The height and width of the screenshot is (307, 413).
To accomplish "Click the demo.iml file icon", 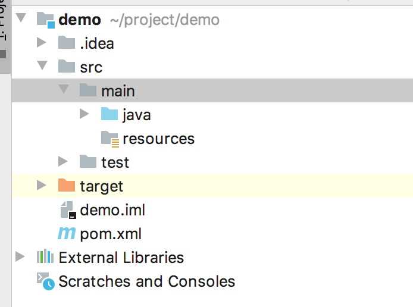I will pos(68,210).
